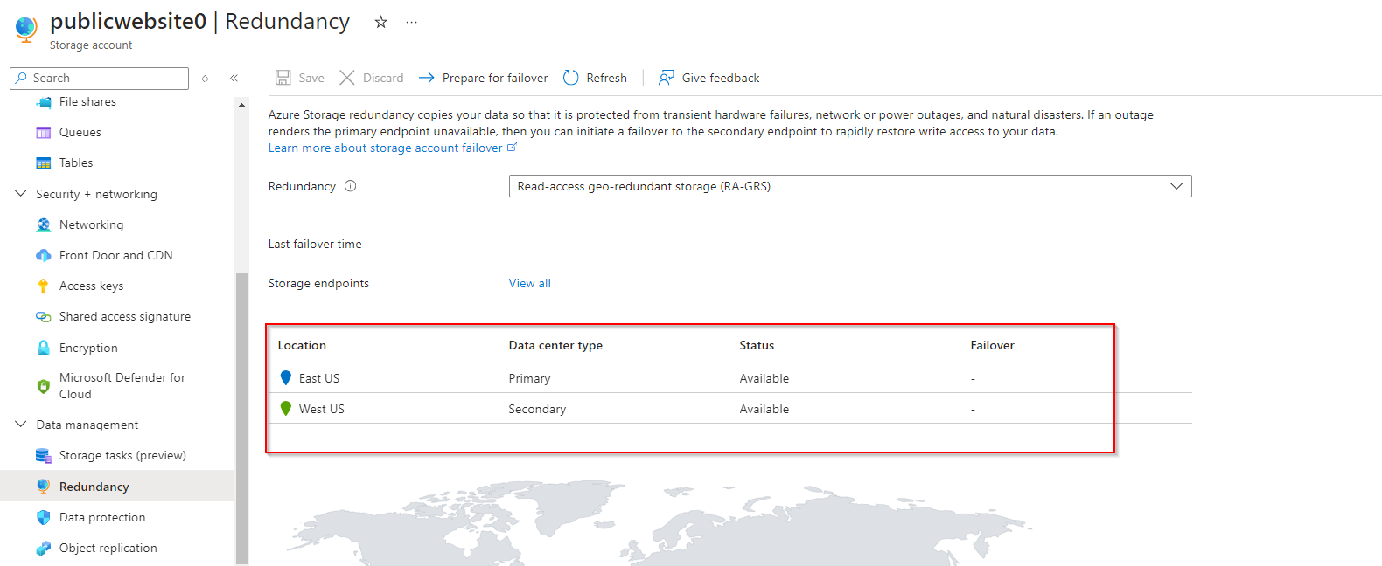Open Access keys in sidebar
This screenshot has width=1382, height=566.
pyautogui.click(x=91, y=286)
